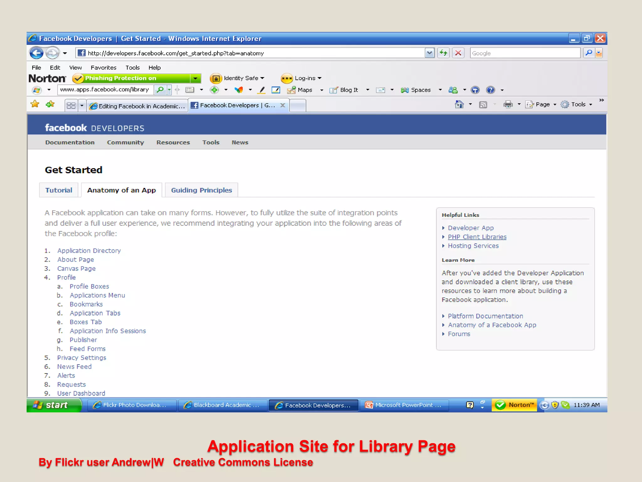The height and width of the screenshot is (482, 642).
Task: Click the Maps toolbar button
Action: (x=300, y=90)
